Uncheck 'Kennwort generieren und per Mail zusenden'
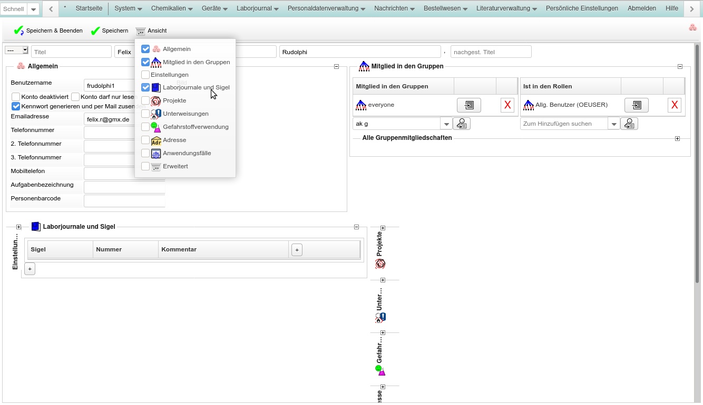Viewport: 703px width, 405px height. click(16, 106)
